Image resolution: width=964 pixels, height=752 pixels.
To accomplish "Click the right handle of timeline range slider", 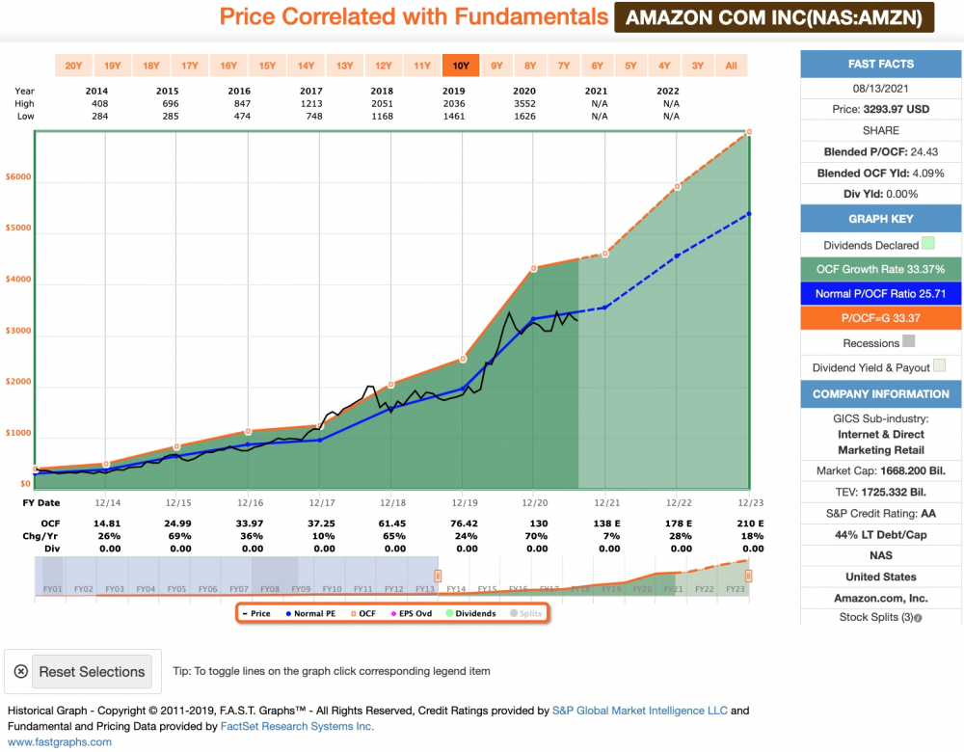I will [748, 577].
